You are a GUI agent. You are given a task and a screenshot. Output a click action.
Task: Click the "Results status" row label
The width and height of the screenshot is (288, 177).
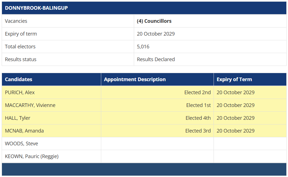point(21,59)
